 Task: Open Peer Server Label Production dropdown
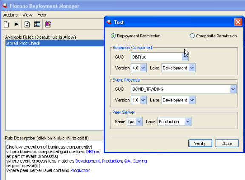pos(188,121)
